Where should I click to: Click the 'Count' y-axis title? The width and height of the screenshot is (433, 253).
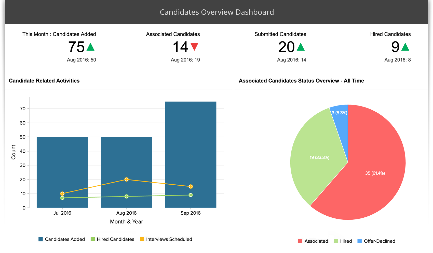pos(13,152)
